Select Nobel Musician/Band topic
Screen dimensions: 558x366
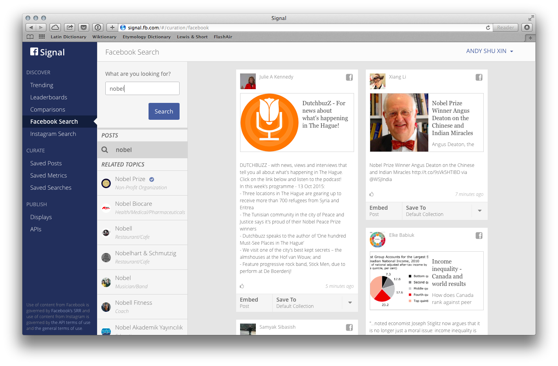coord(142,282)
